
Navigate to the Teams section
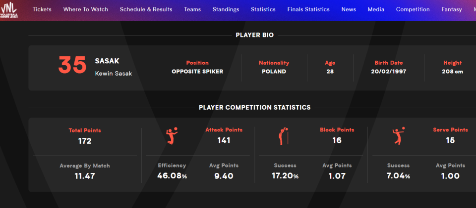click(192, 9)
